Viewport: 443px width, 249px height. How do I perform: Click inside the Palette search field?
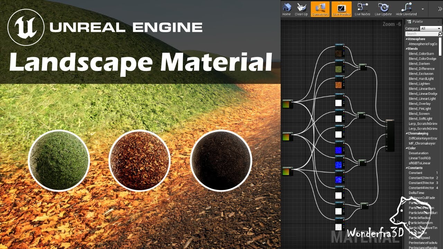419,34
